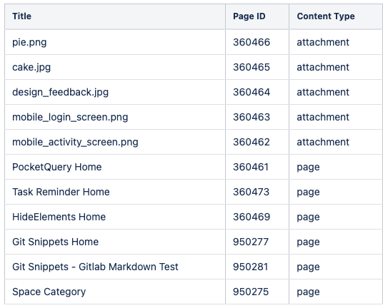Click the mobile_activity_screen.png title

coord(75,143)
